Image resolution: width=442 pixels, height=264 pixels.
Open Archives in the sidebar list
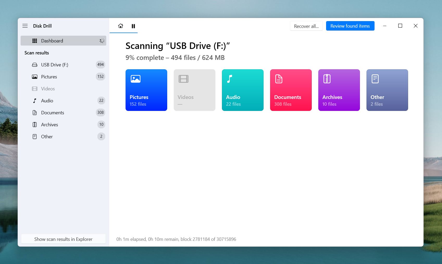tap(63, 124)
